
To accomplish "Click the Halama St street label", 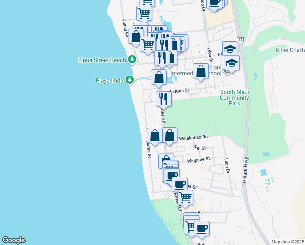I will 149,147.
